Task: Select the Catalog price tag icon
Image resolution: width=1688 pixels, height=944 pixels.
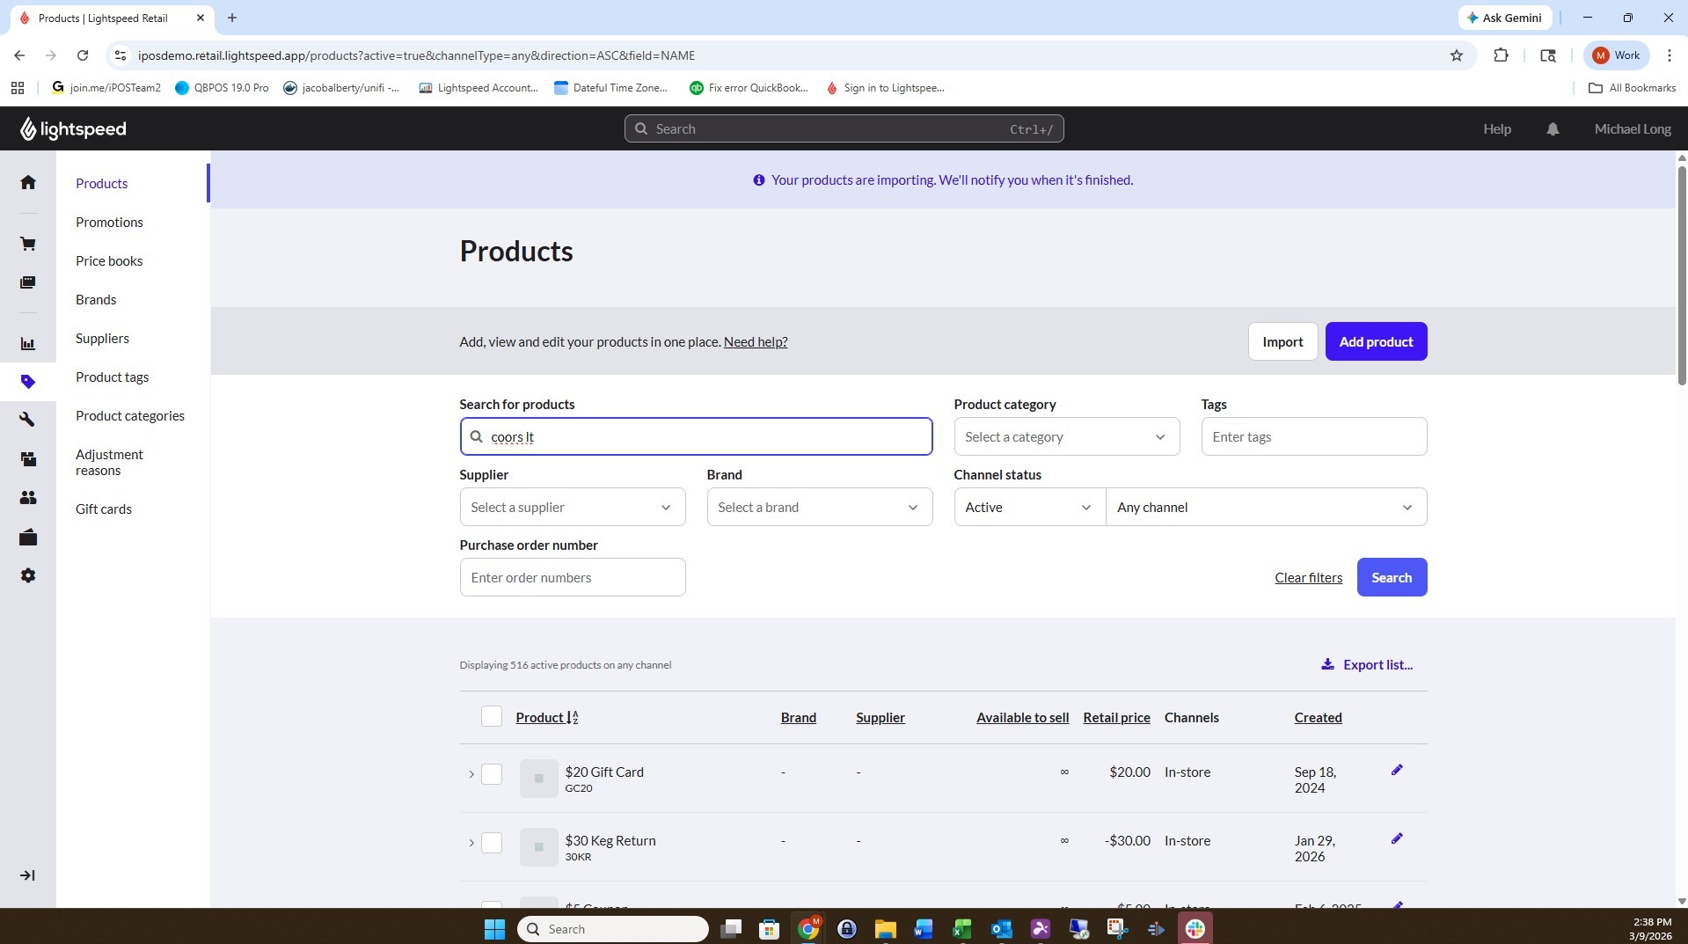Action: 28,382
